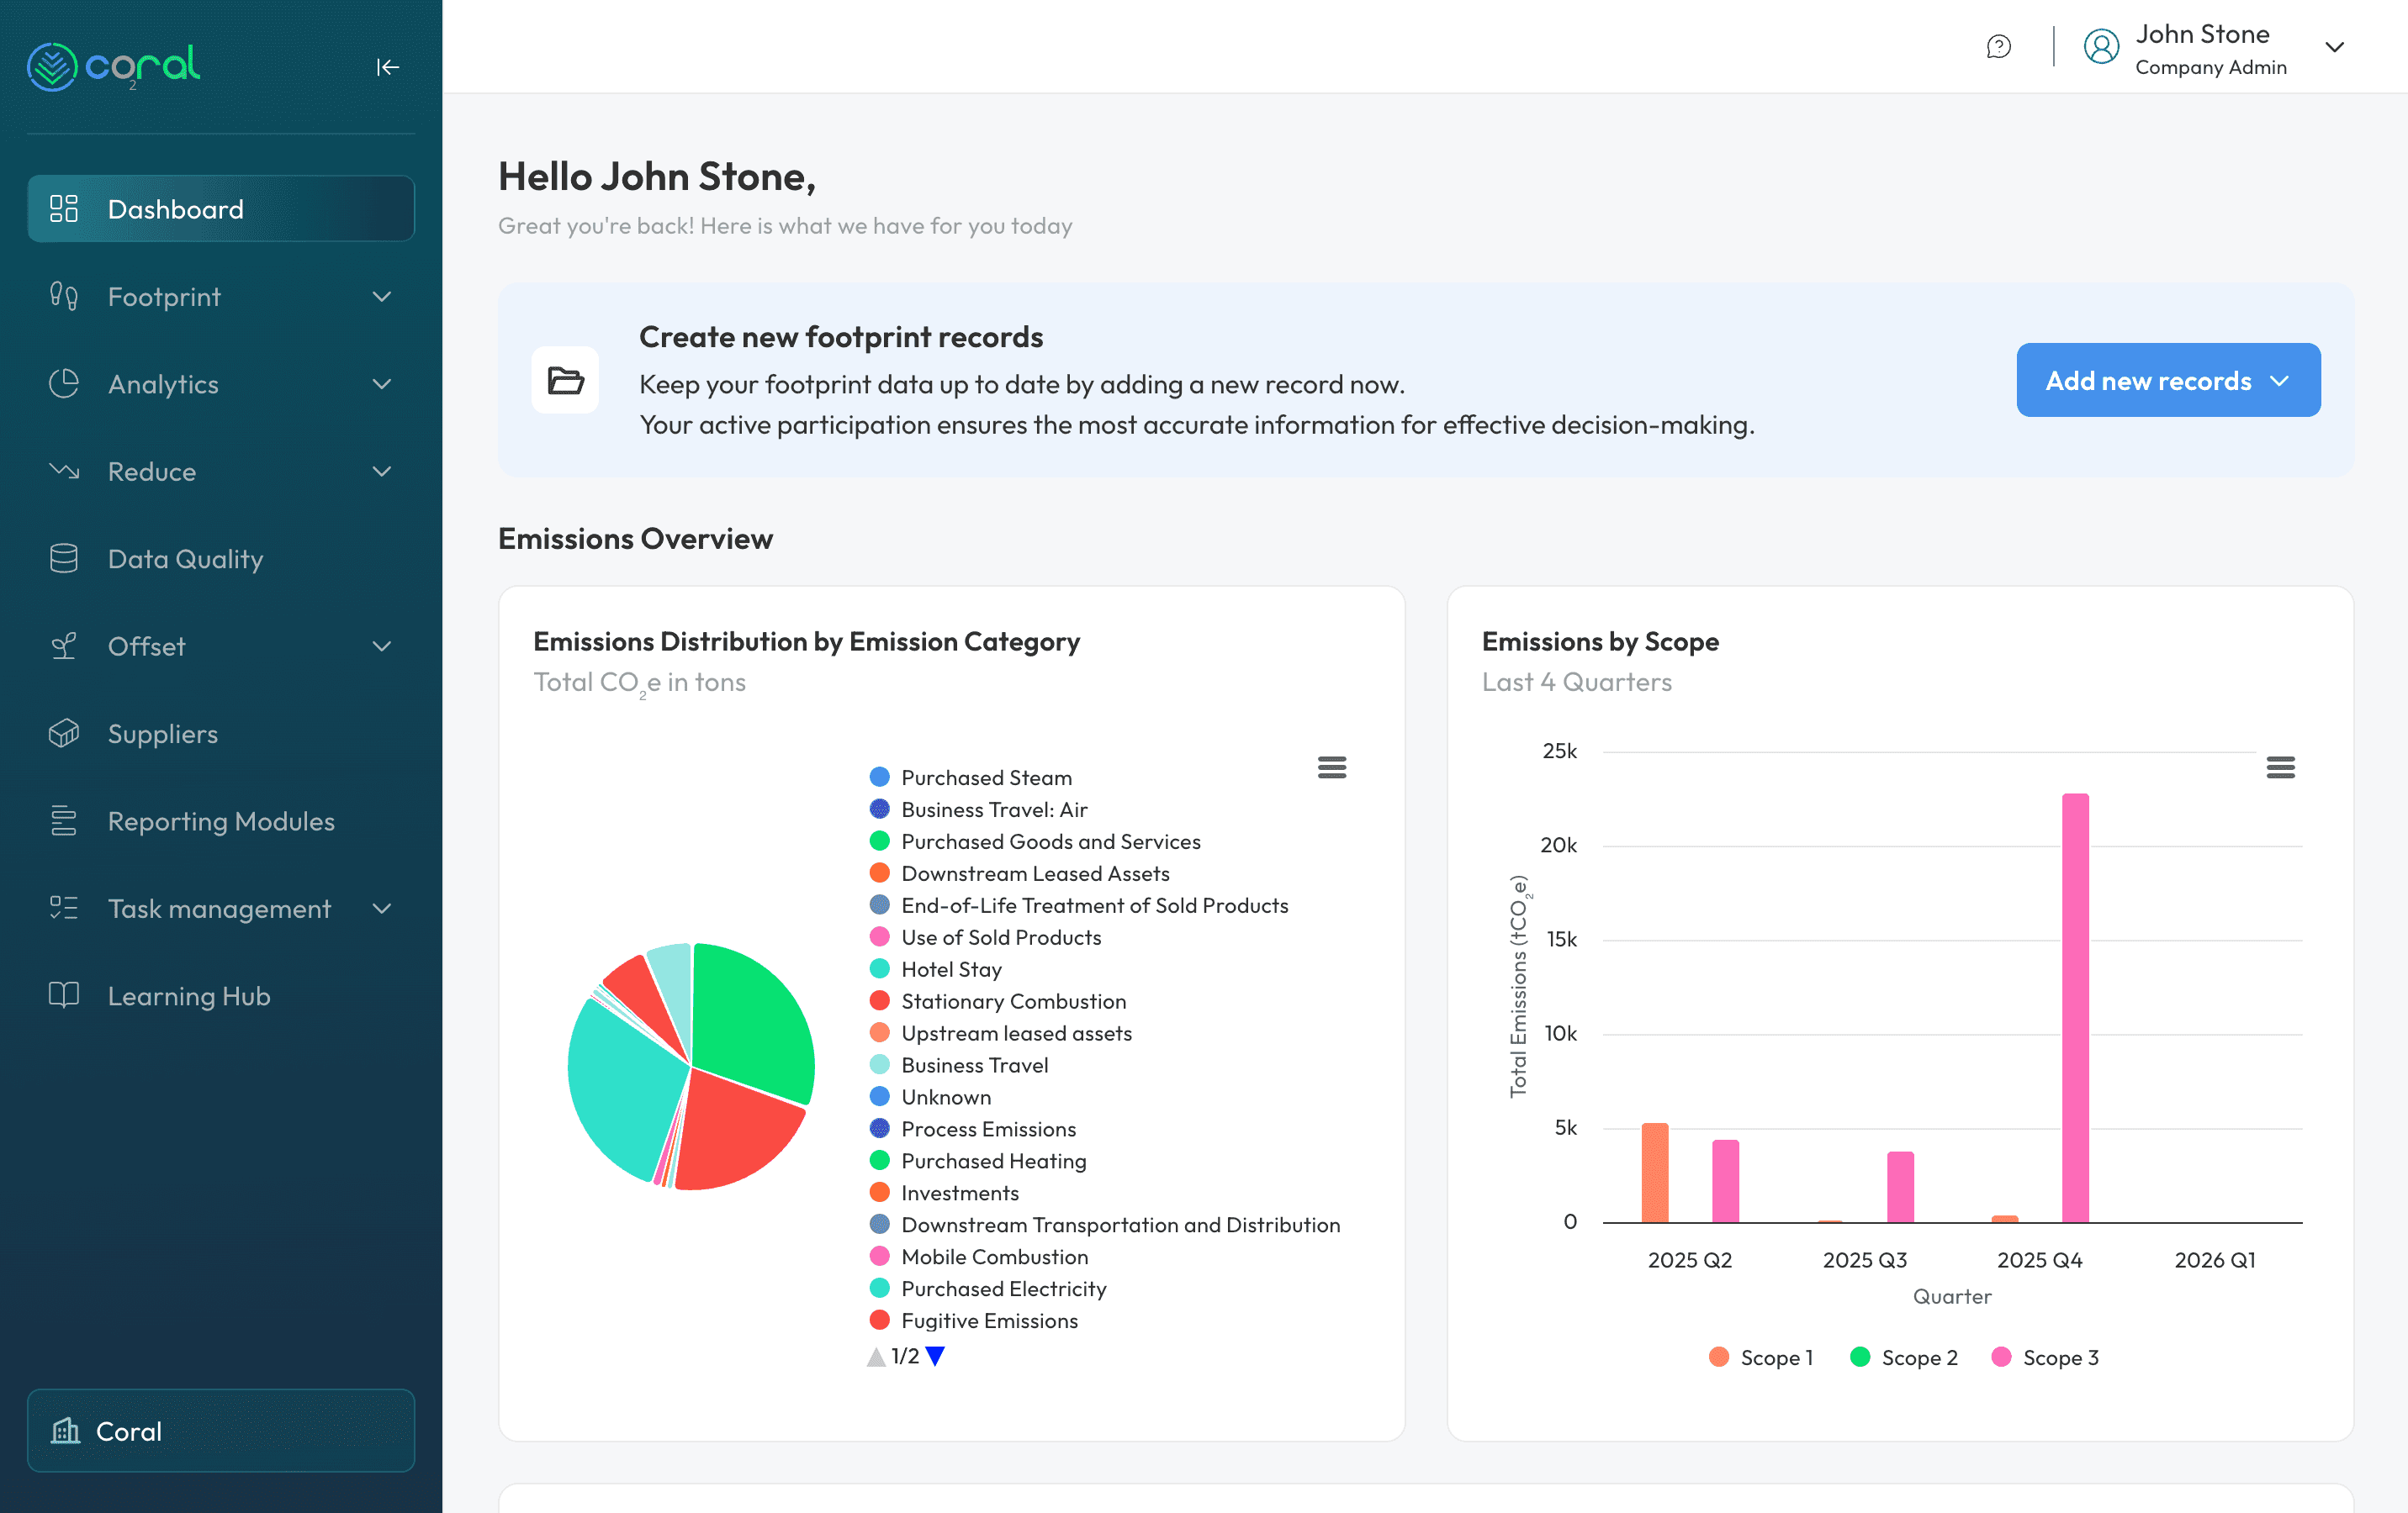2408x1513 pixels.
Task: Open the pie chart hamburger export menu
Action: (x=1332, y=767)
